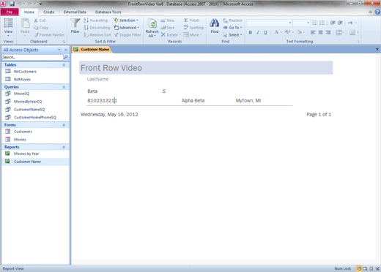Sort Ascending in Sort & Filter
Viewport: 381px width, 272px height.
95,20
